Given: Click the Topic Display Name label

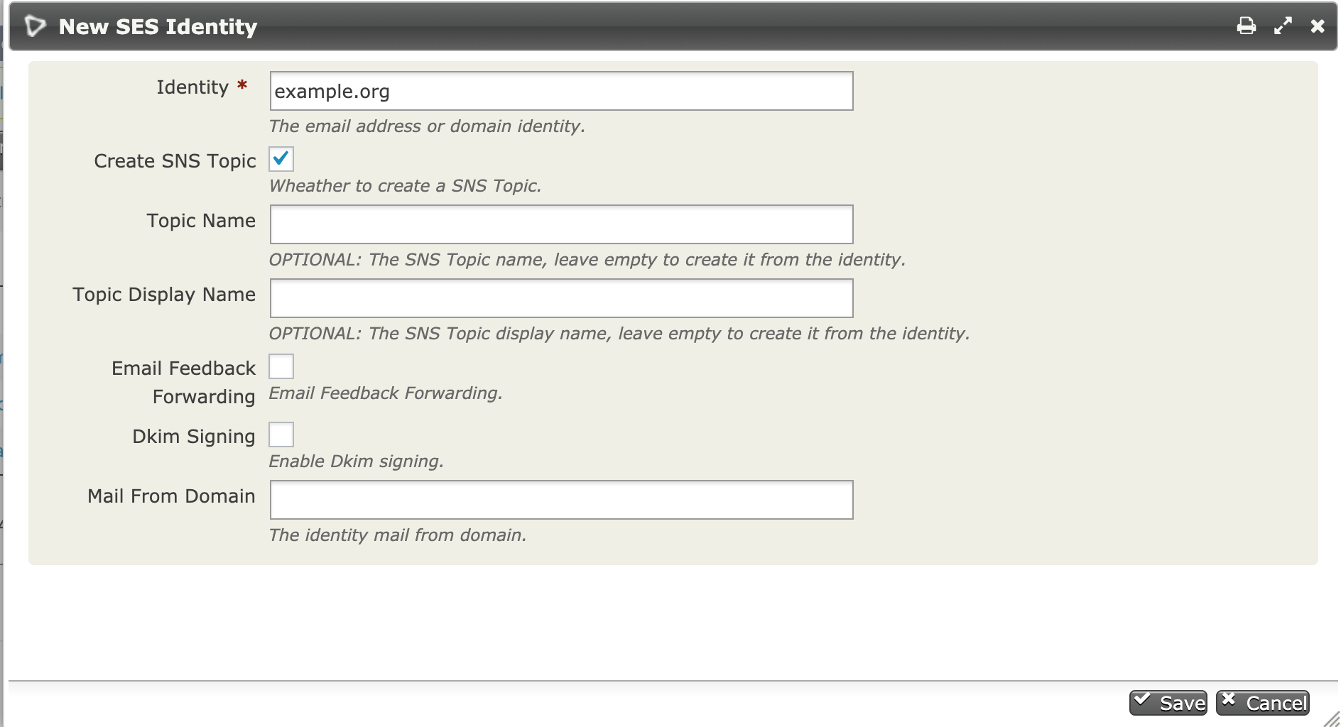Looking at the screenshot, I should click(164, 295).
